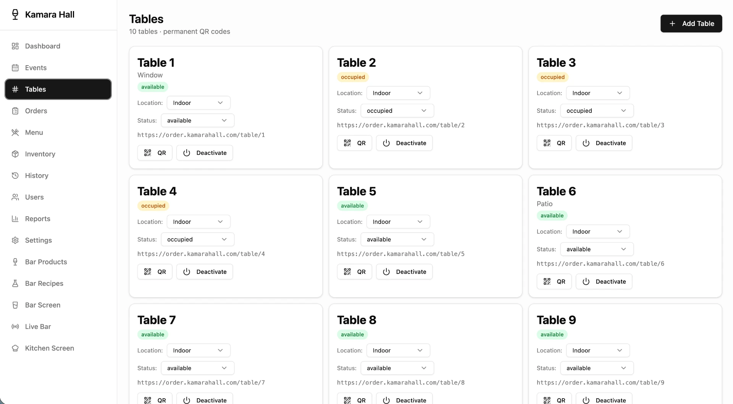Open Events calendar icon in sidebar
The width and height of the screenshot is (733, 404).
tap(15, 68)
